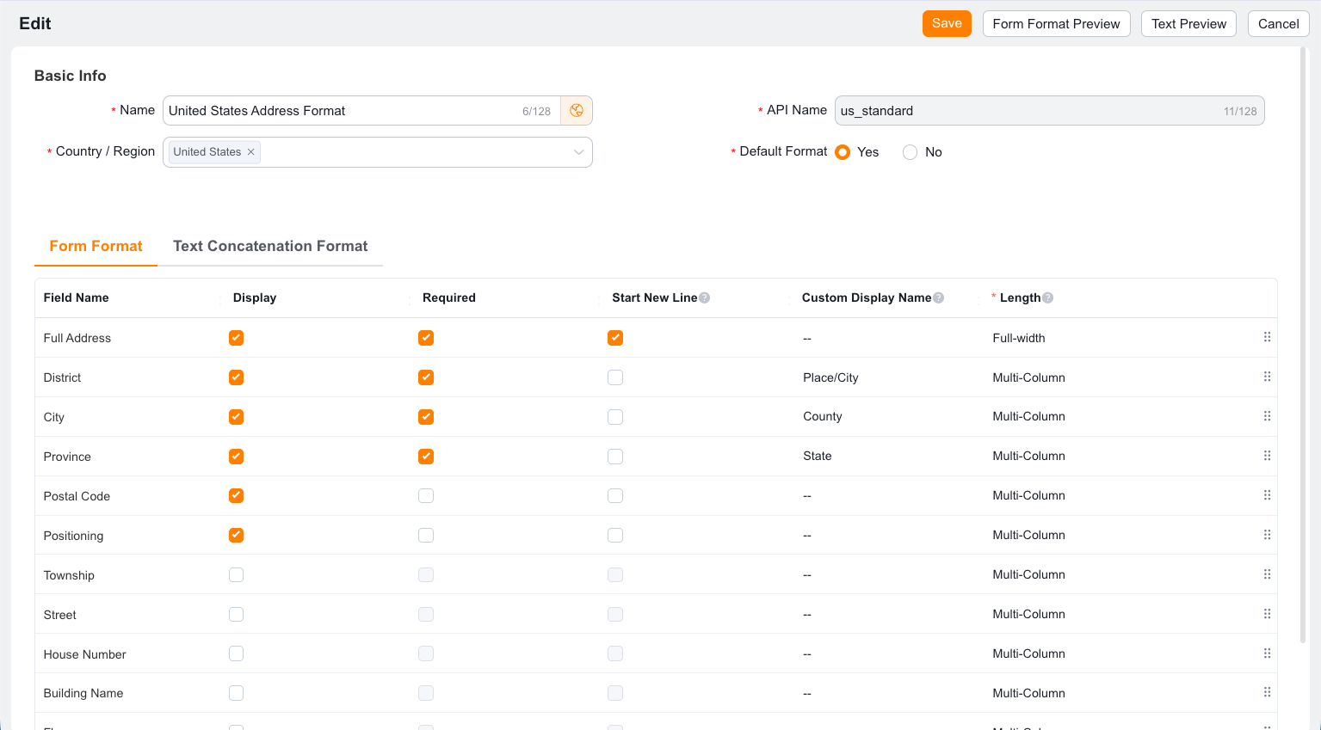The image size is (1321, 730).
Task: Click the Text Preview button
Action: click(1188, 23)
